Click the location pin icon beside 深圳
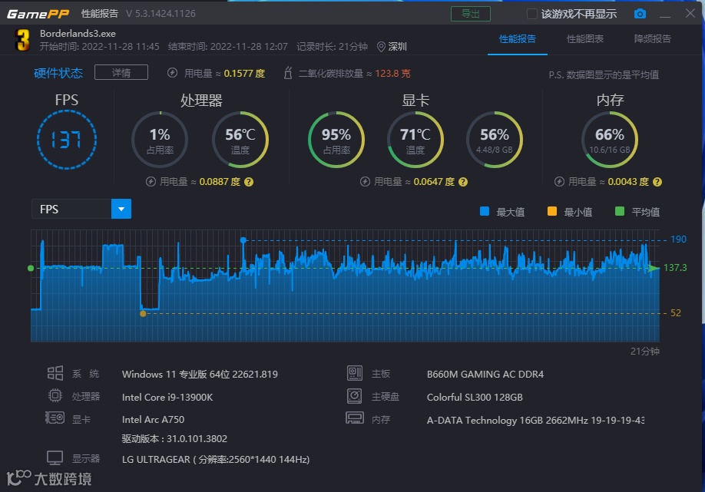The width and height of the screenshot is (705, 492). tap(381, 47)
